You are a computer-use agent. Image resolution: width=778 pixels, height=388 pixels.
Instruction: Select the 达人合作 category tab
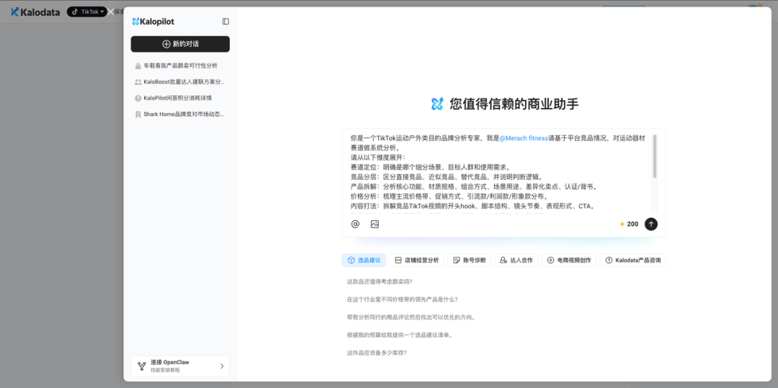click(x=516, y=260)
